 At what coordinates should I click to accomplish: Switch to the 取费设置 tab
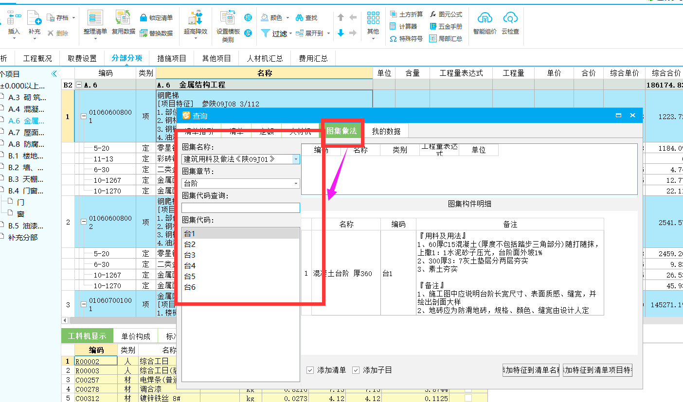pyautogui.click(x=82, y=58)
